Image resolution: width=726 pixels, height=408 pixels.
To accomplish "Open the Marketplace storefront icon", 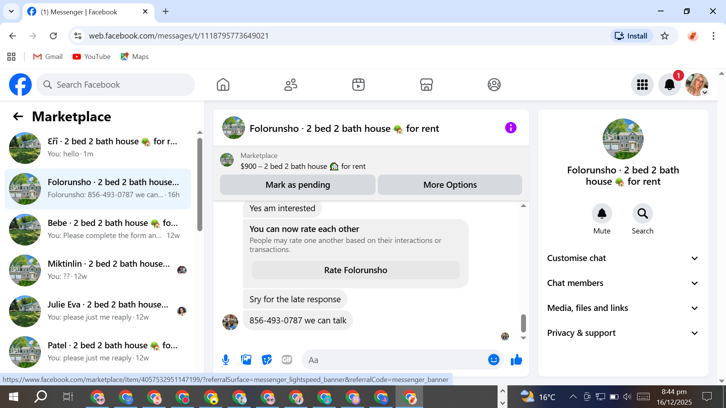I will [426, 85].
